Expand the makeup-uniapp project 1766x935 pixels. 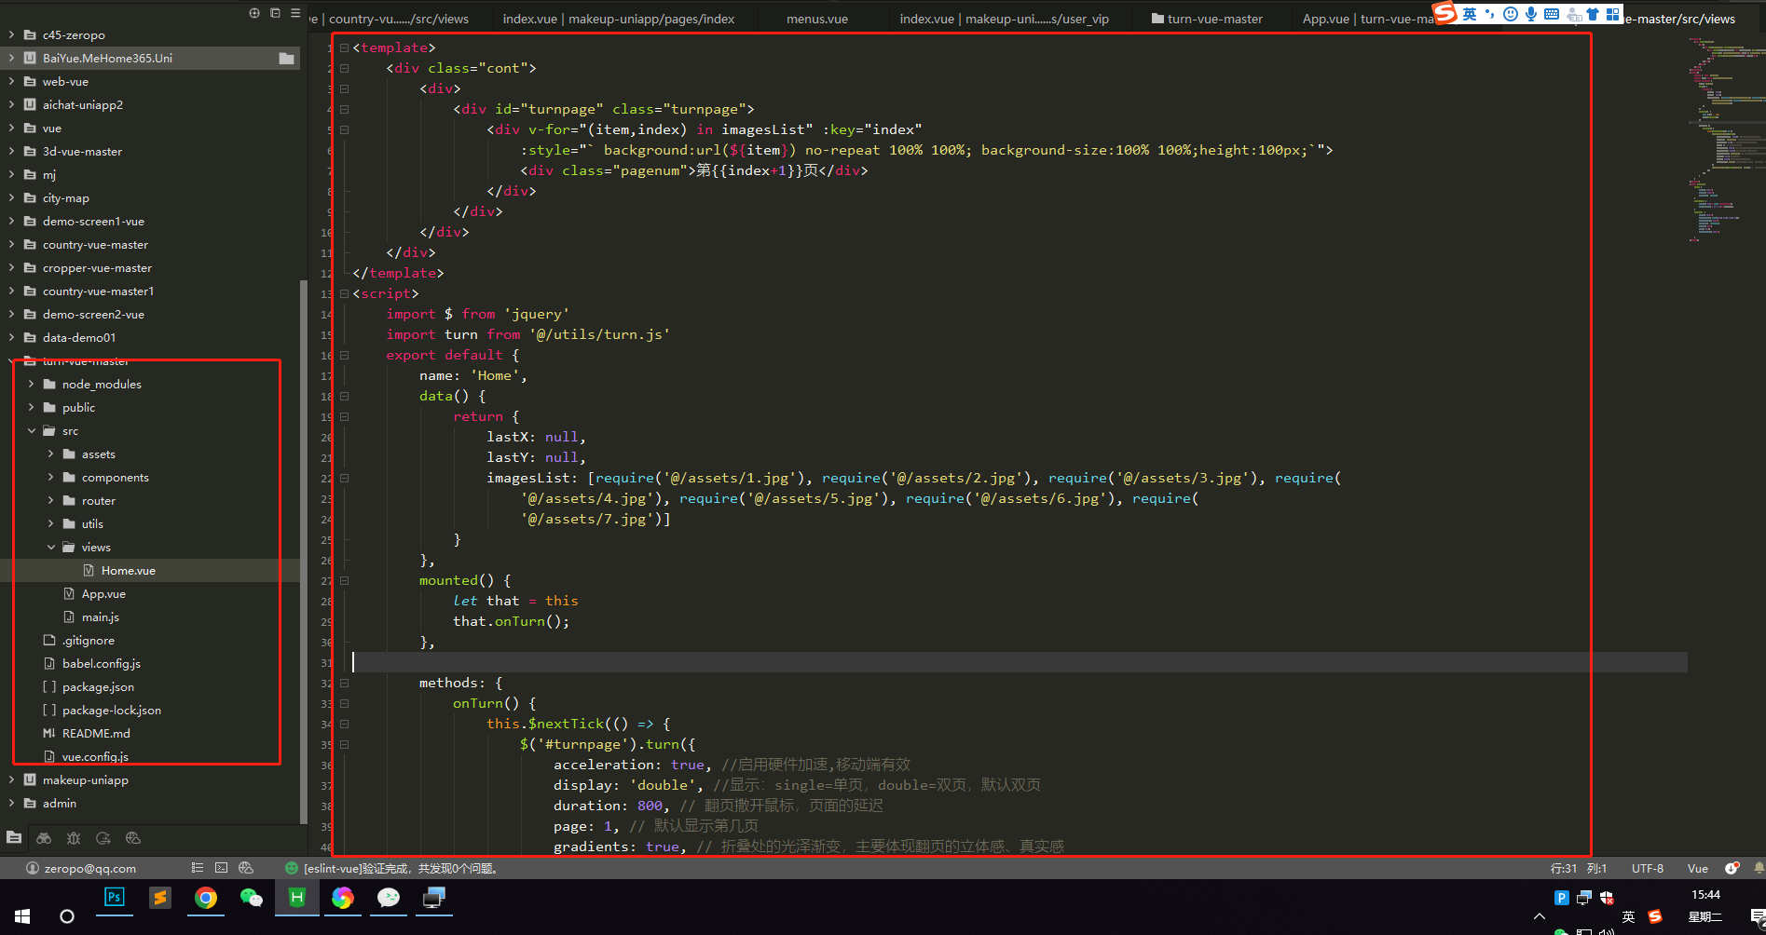click(x=11, y=779)
